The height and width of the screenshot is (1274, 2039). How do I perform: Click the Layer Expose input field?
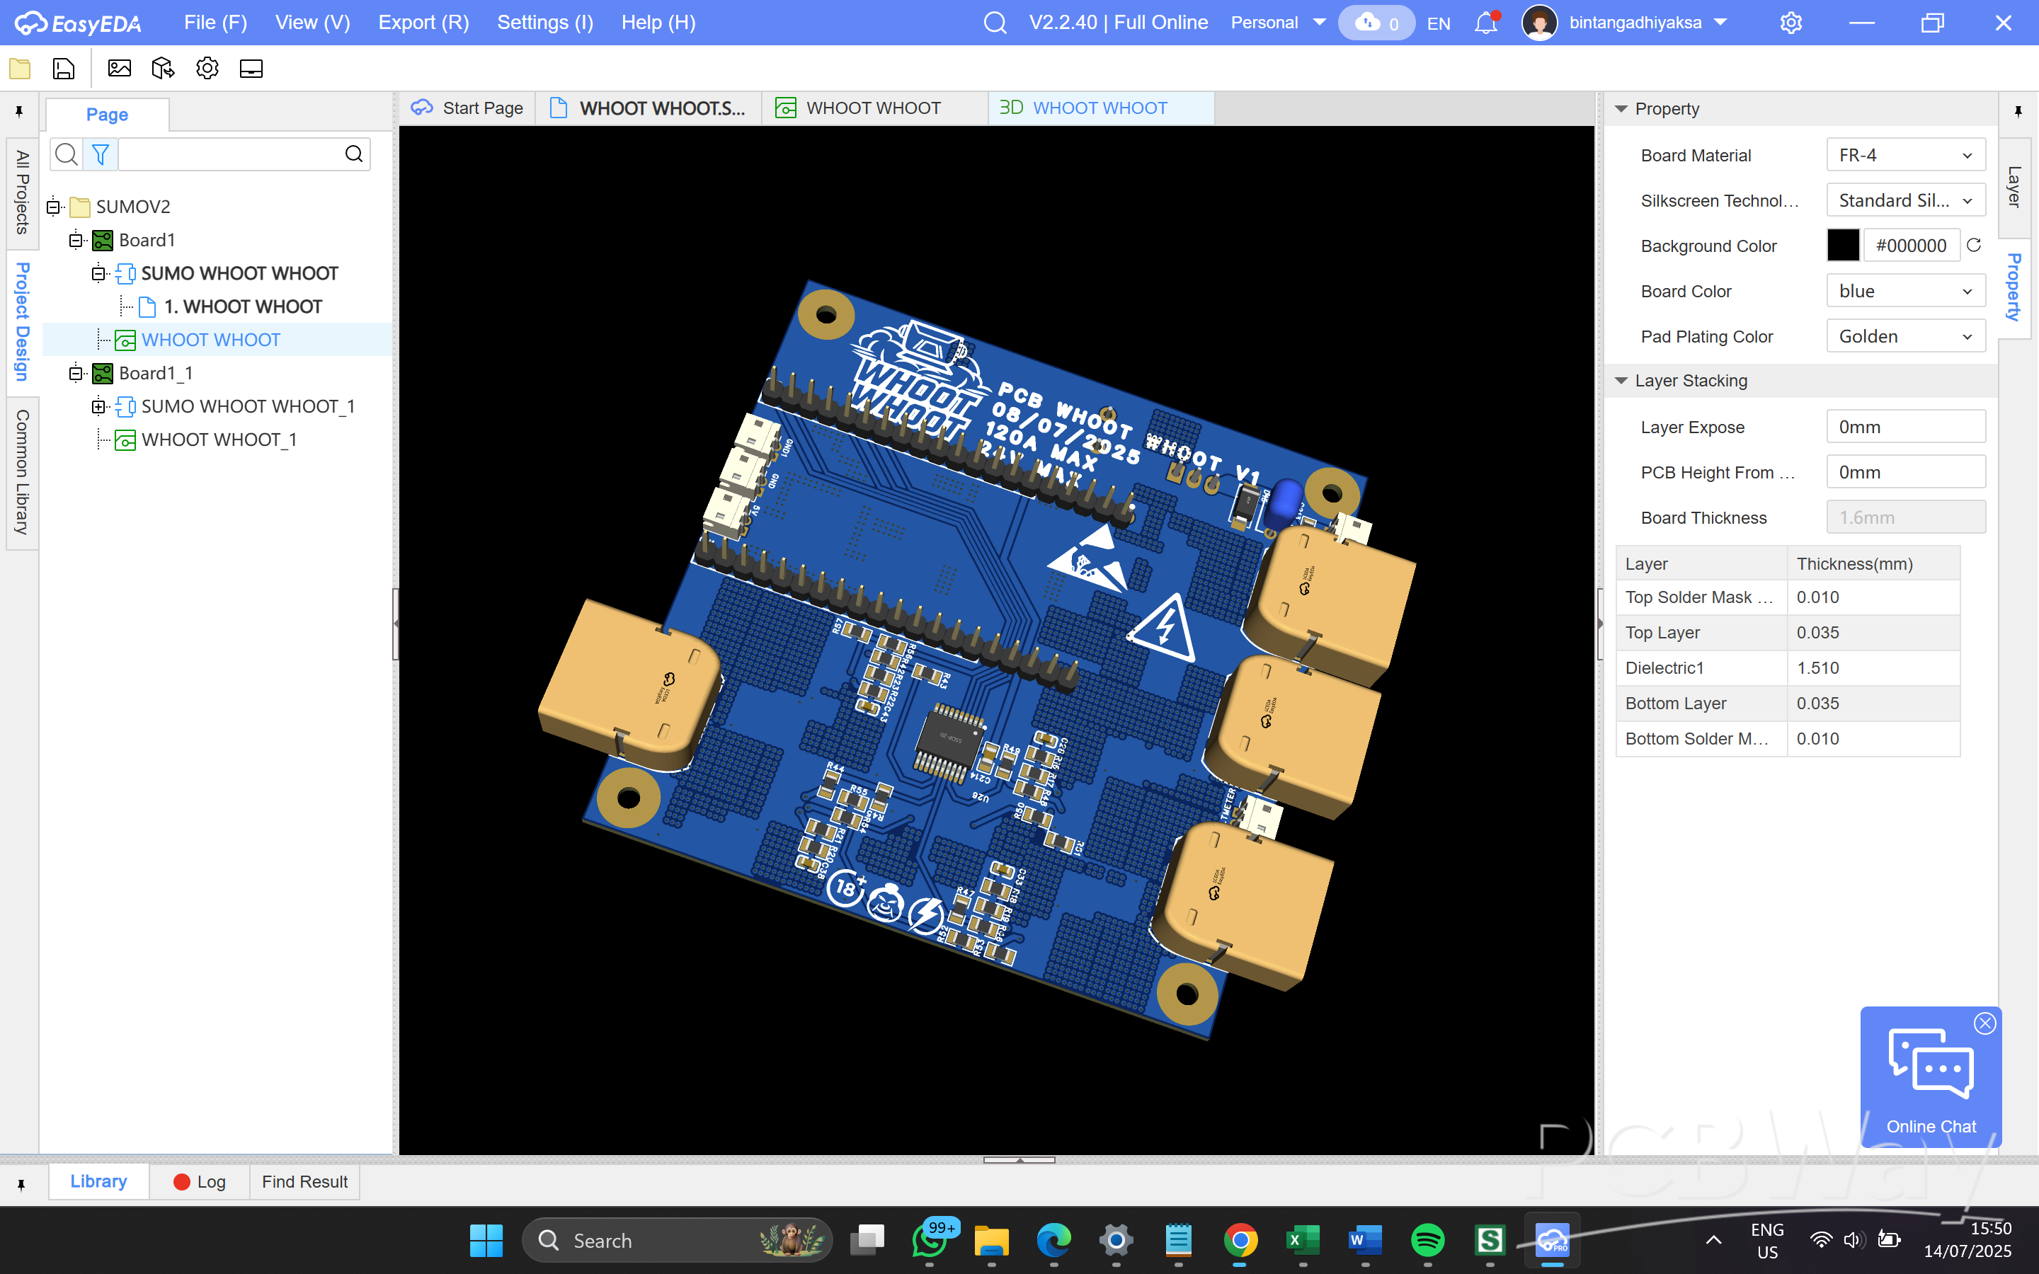point(1906,427)
